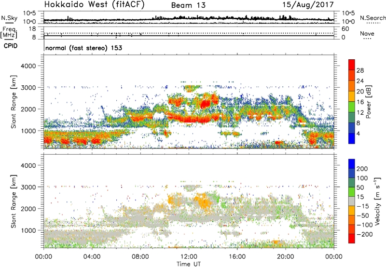Image resolution: width=386 pixels, height=267 pixels.
Task: Select the "Velocity [m s⁻¹]" colorbar title
Action: pyautogui.click(x=377, y=201)
